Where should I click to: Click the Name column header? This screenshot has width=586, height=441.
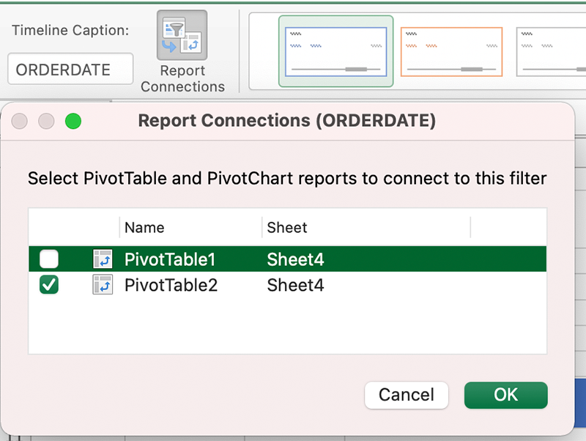click(x=145, y=228)
